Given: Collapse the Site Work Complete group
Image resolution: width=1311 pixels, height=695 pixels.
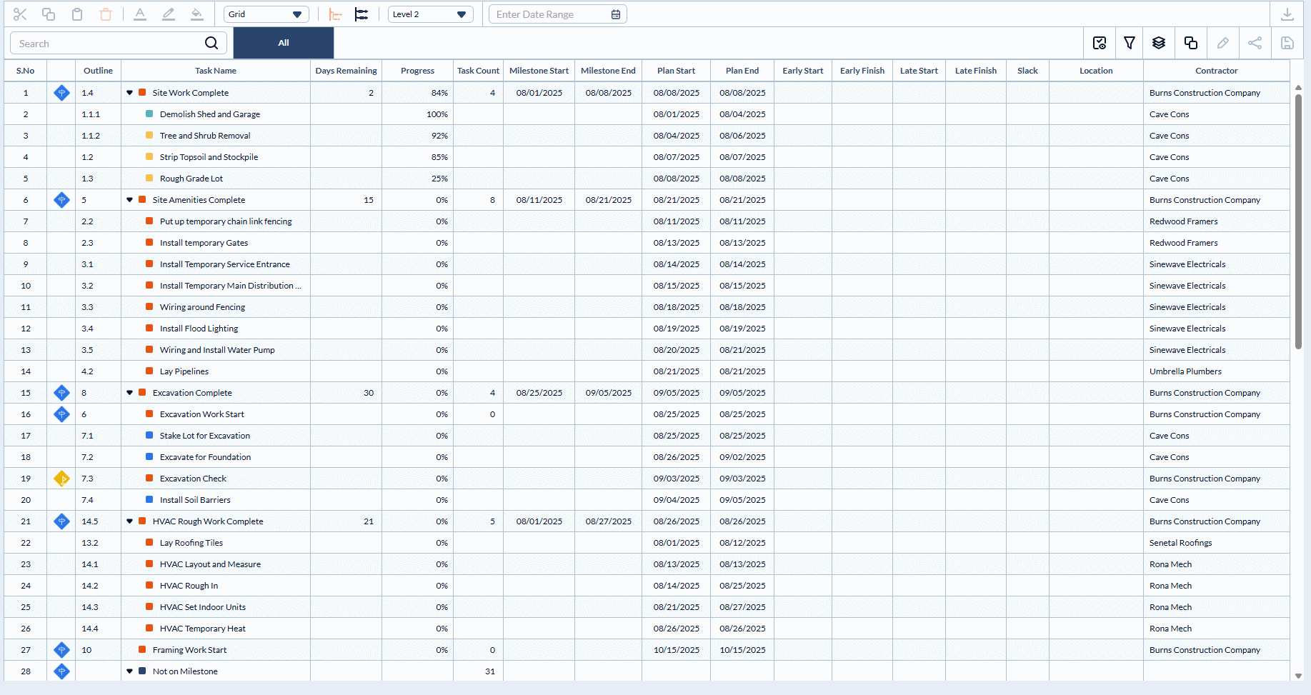Looking at the screenshot, I should click(x=130, y=93).
